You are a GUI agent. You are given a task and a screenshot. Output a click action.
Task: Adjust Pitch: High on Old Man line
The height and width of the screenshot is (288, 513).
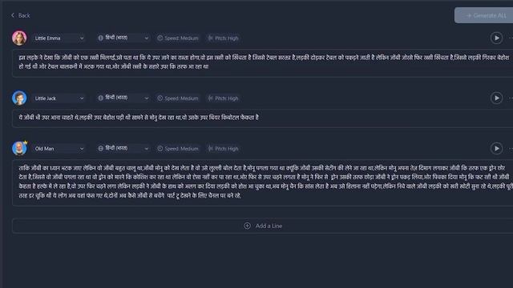coord(223,149)
